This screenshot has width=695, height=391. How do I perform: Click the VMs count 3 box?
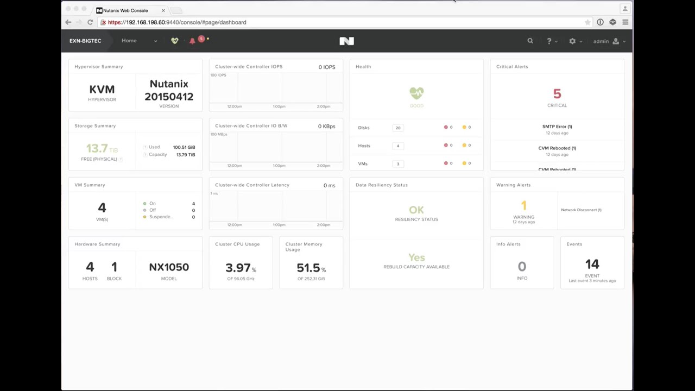[x=398, y=163]
